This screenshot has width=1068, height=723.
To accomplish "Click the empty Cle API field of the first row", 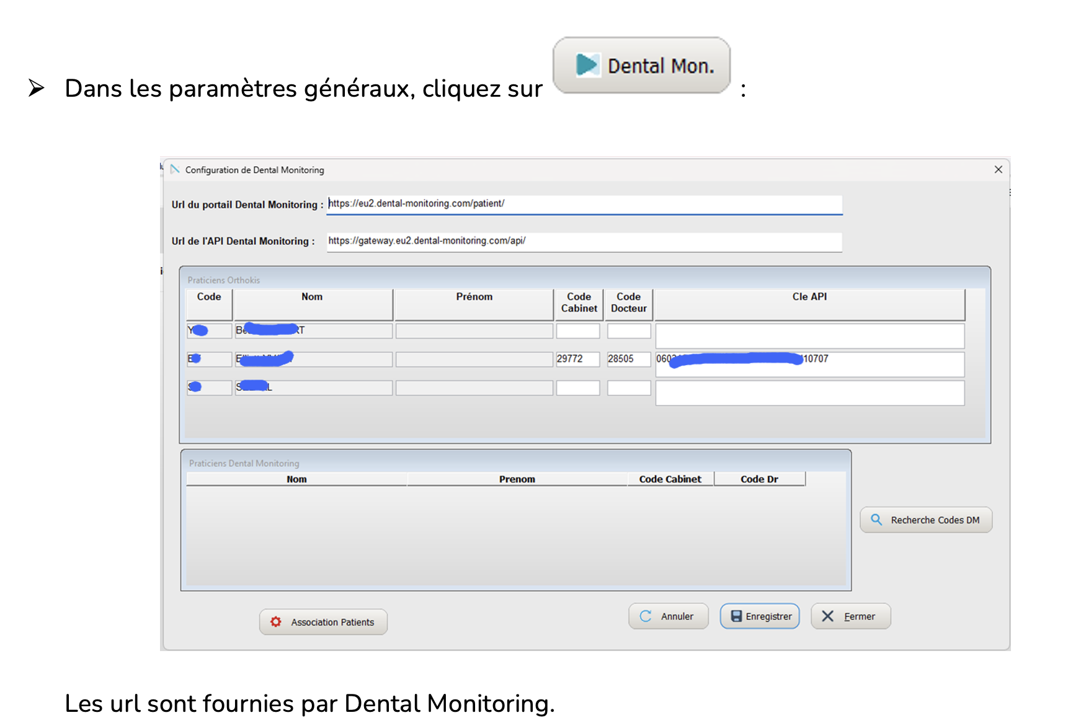I will pos(809,335).
